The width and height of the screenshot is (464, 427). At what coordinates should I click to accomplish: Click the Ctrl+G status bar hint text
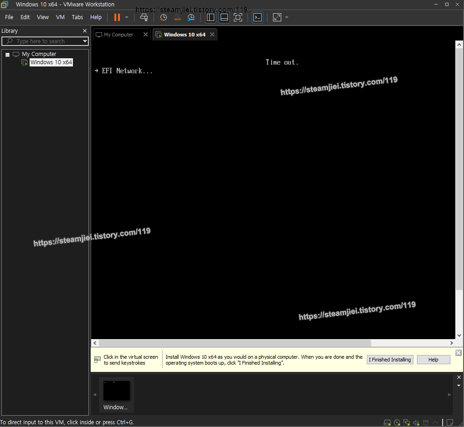click(67, 422)
